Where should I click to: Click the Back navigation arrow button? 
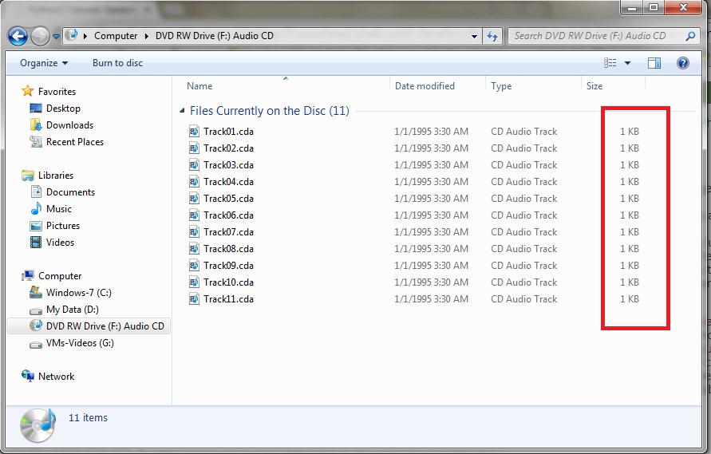click(x=18, y=36)
